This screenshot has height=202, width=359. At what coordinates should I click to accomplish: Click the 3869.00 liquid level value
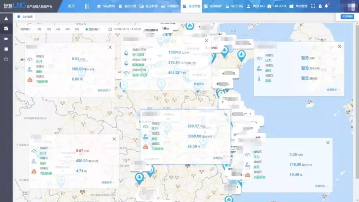[194, 136]
